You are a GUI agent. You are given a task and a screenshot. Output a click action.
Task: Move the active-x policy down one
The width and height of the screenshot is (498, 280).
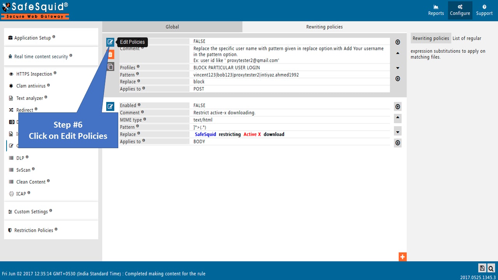tap(398, 131)
